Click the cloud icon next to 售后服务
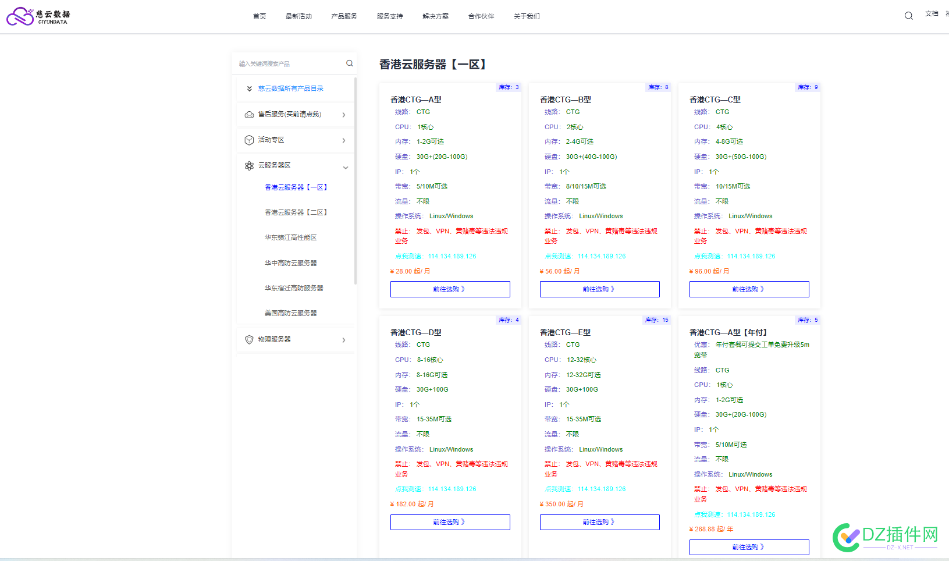This screenshot has height=561, width=949. pos(249,115)
